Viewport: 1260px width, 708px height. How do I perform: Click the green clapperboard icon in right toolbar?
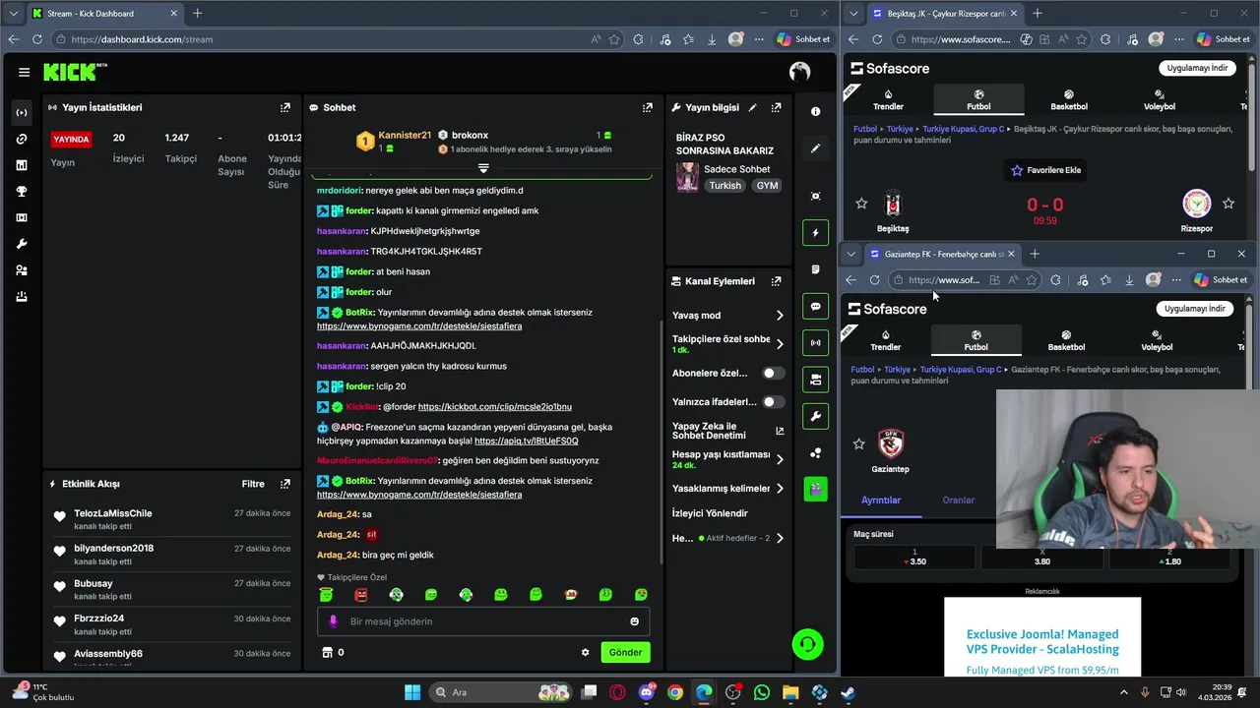coord(815,489)
